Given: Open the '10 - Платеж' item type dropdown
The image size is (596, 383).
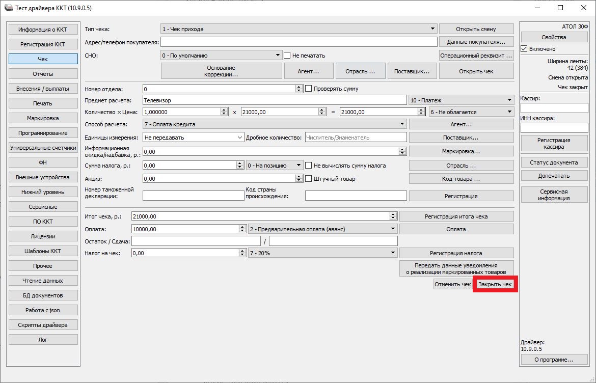Looking at the screenshot, I should 509,100.
